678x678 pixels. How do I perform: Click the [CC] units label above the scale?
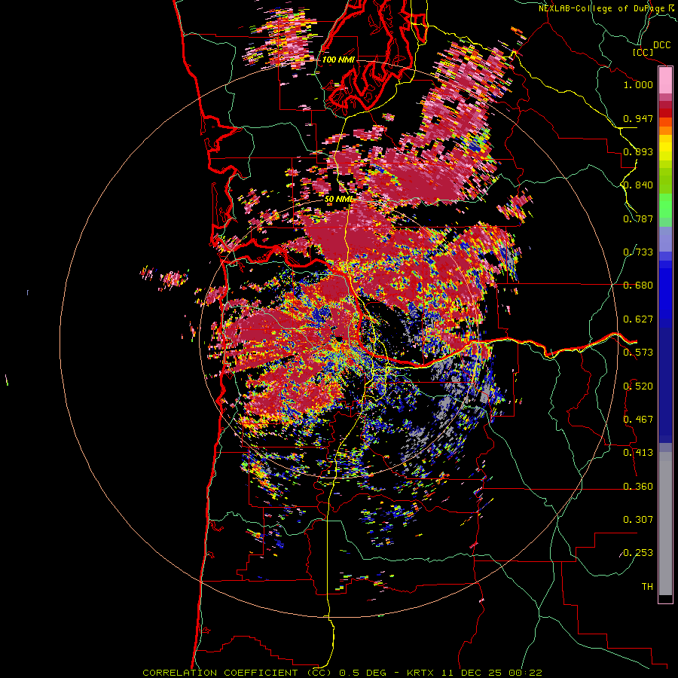point(643,53)
